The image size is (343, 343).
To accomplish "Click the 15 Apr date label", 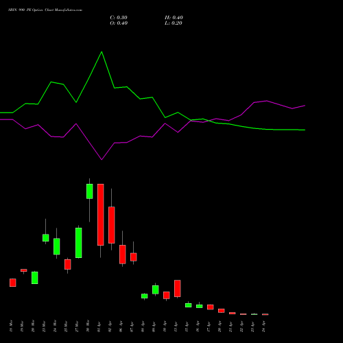I will point(187,327).
